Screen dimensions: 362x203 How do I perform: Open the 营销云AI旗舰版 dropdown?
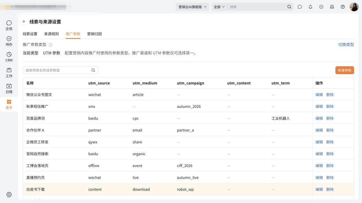coord(192,7)
